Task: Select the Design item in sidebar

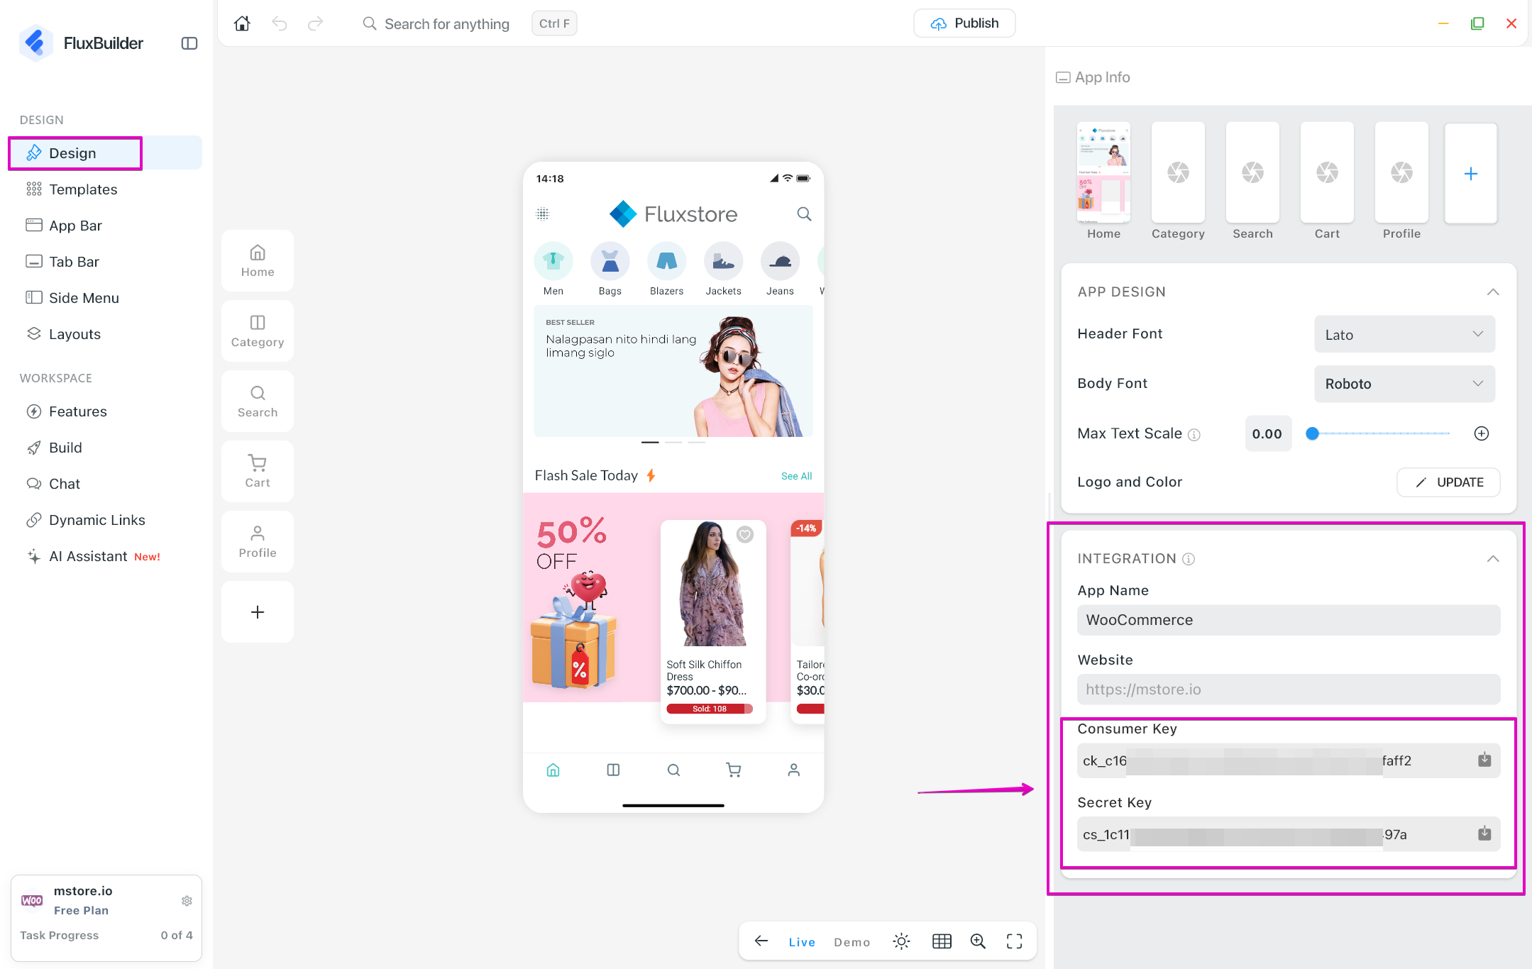Action: [x=105, y=153]
